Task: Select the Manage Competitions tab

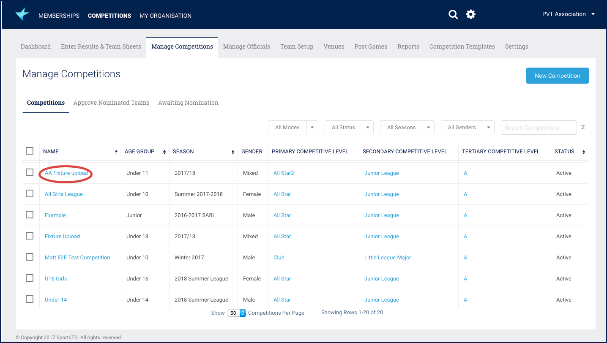Action: (x=182, y=46)
